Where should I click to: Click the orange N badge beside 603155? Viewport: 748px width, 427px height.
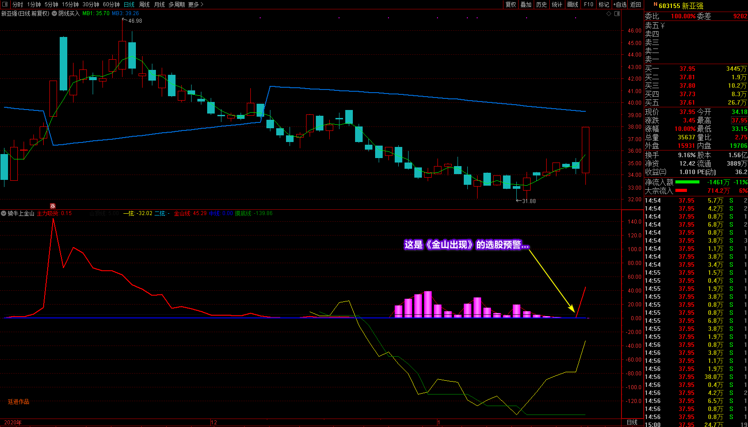click(x=655, y=4)
